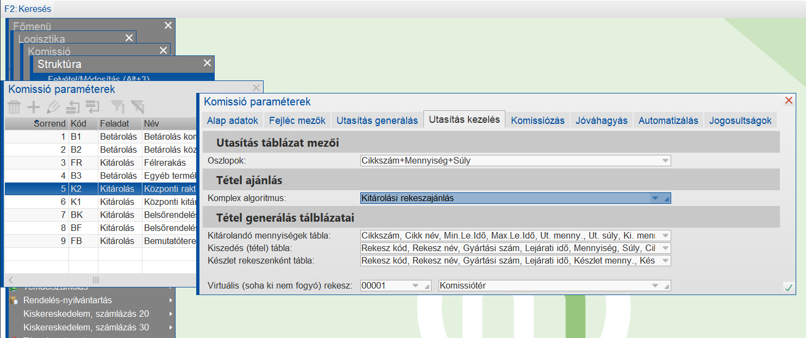Select the Komissiózás tab
The width and height of the screenshot is (806, 338).
[x=537, y=120]
